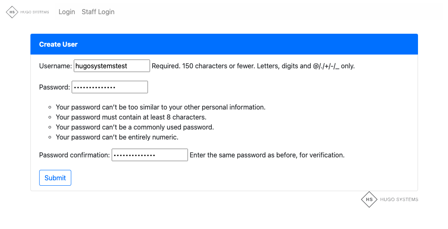This screenshot has height=229, width=448.
Task: Click the "Password:" field label
Action: (x=54, y=87)
